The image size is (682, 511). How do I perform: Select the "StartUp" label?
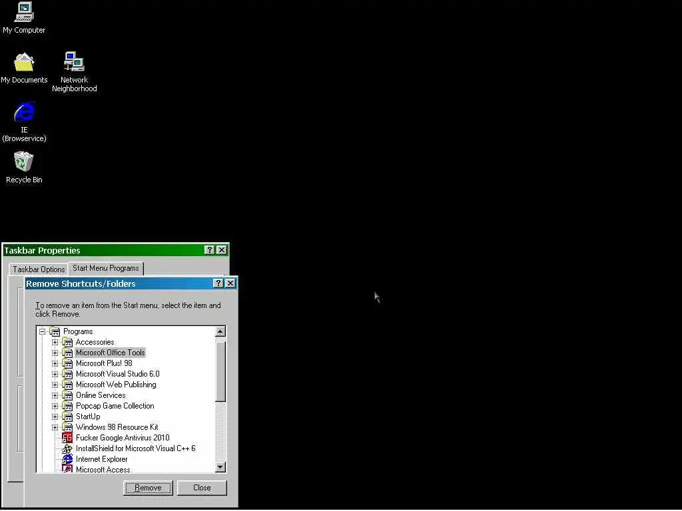88,417
